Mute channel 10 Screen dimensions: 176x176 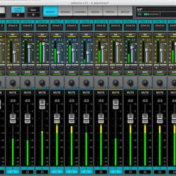[101, 92]
